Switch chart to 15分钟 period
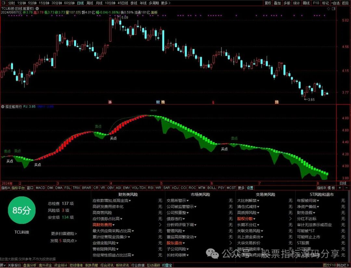This screenshot has height=268, width=351. click(x=44, y=3)
